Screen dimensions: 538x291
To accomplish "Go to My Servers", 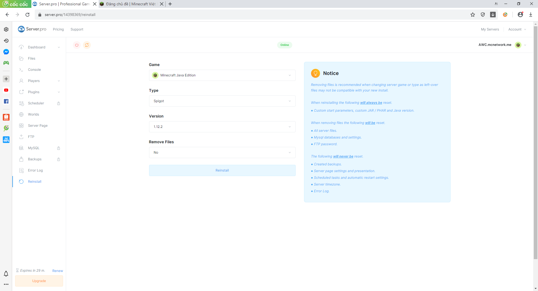I will 490,29.
